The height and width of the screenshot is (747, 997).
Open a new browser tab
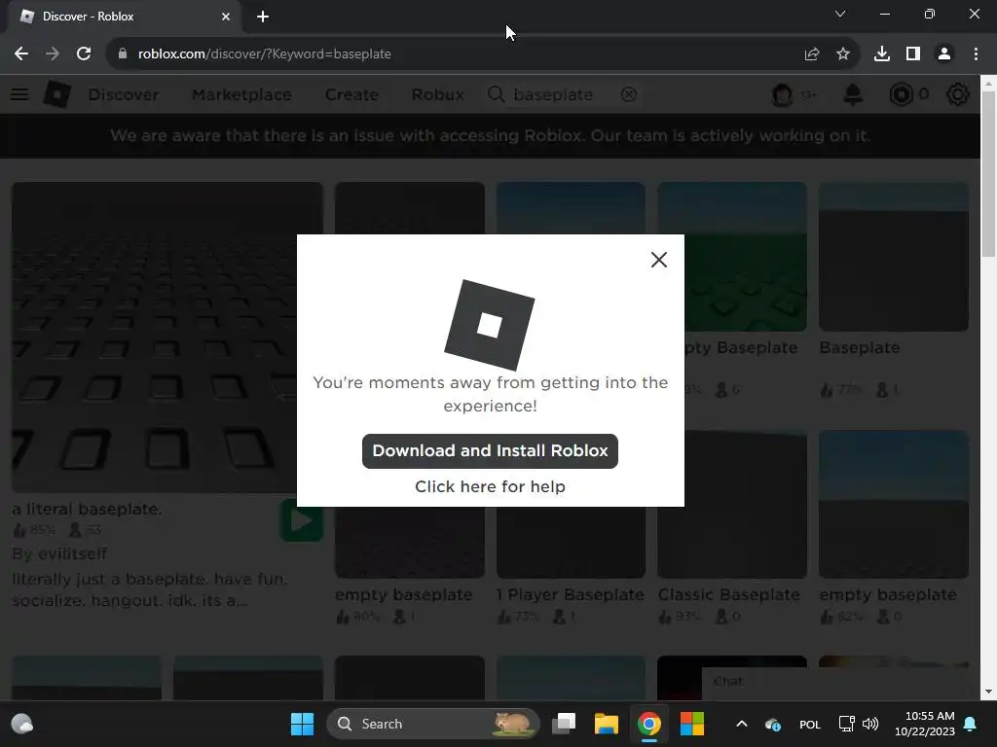[263, 17]
